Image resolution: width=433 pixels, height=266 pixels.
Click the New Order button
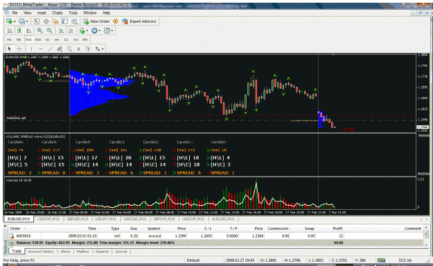97,21
